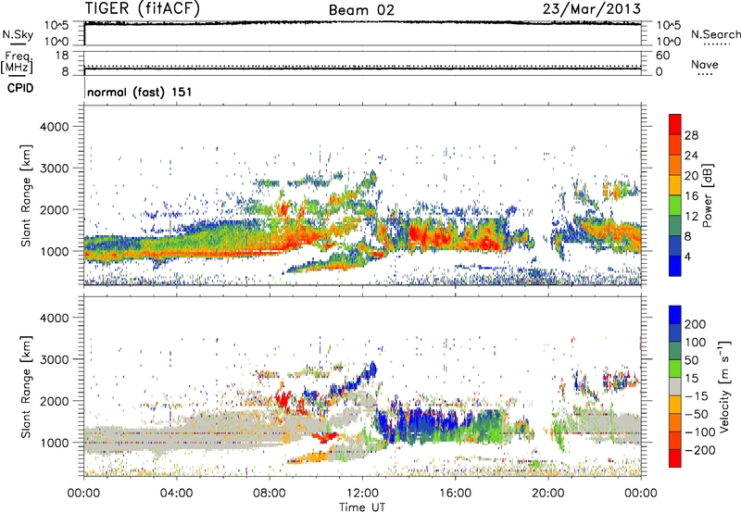Click the '12:00' time tick label
Viewport: 741px width, 513px height.
coord(362,494)
